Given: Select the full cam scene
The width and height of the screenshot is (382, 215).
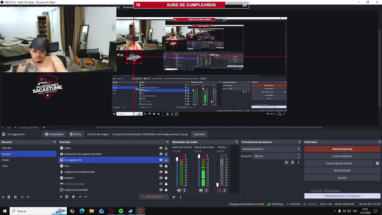Looking at the screenshot, I should tap(28, 148).
